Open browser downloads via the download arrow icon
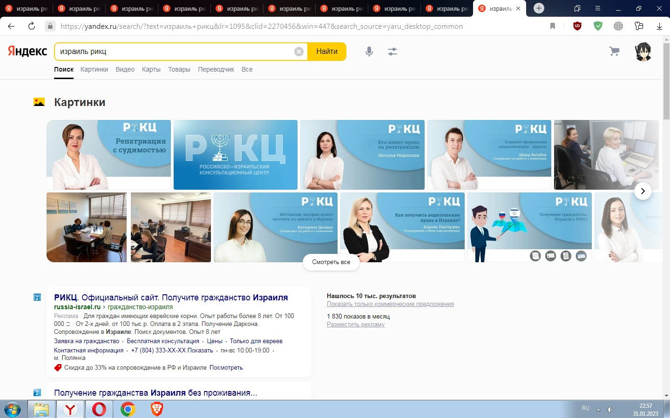The width and height of the screenshot is (670, 418). coord(659,26)
